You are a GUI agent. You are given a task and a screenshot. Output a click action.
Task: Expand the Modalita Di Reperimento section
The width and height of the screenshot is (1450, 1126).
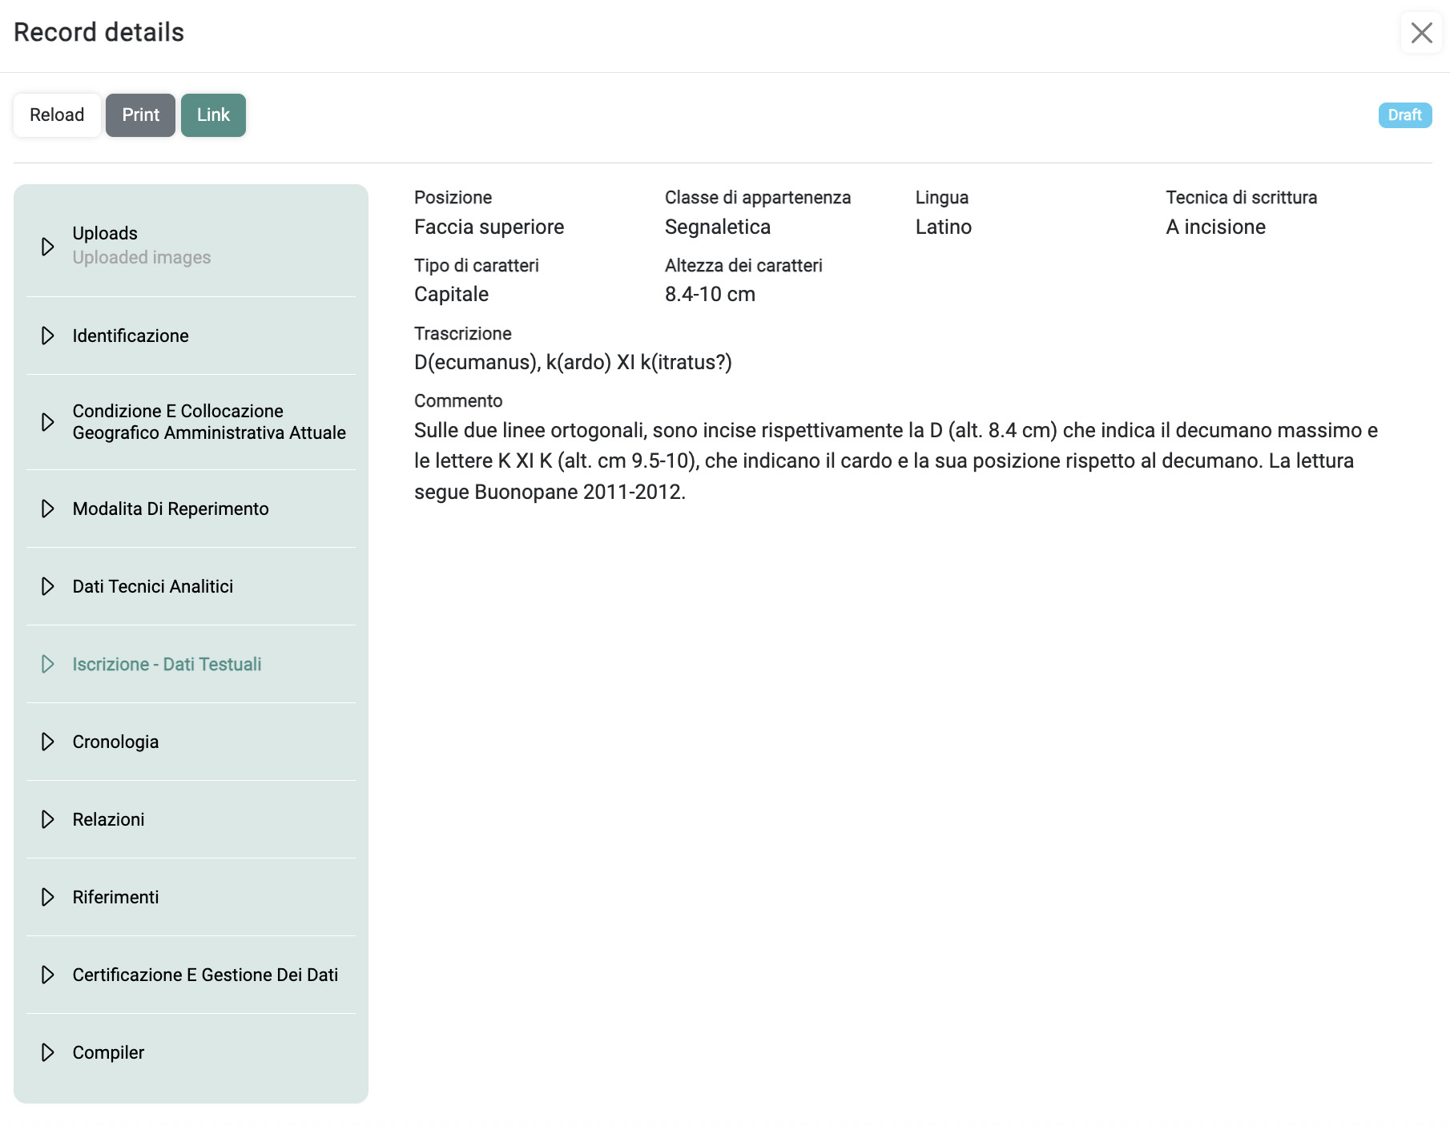(170, 509)
